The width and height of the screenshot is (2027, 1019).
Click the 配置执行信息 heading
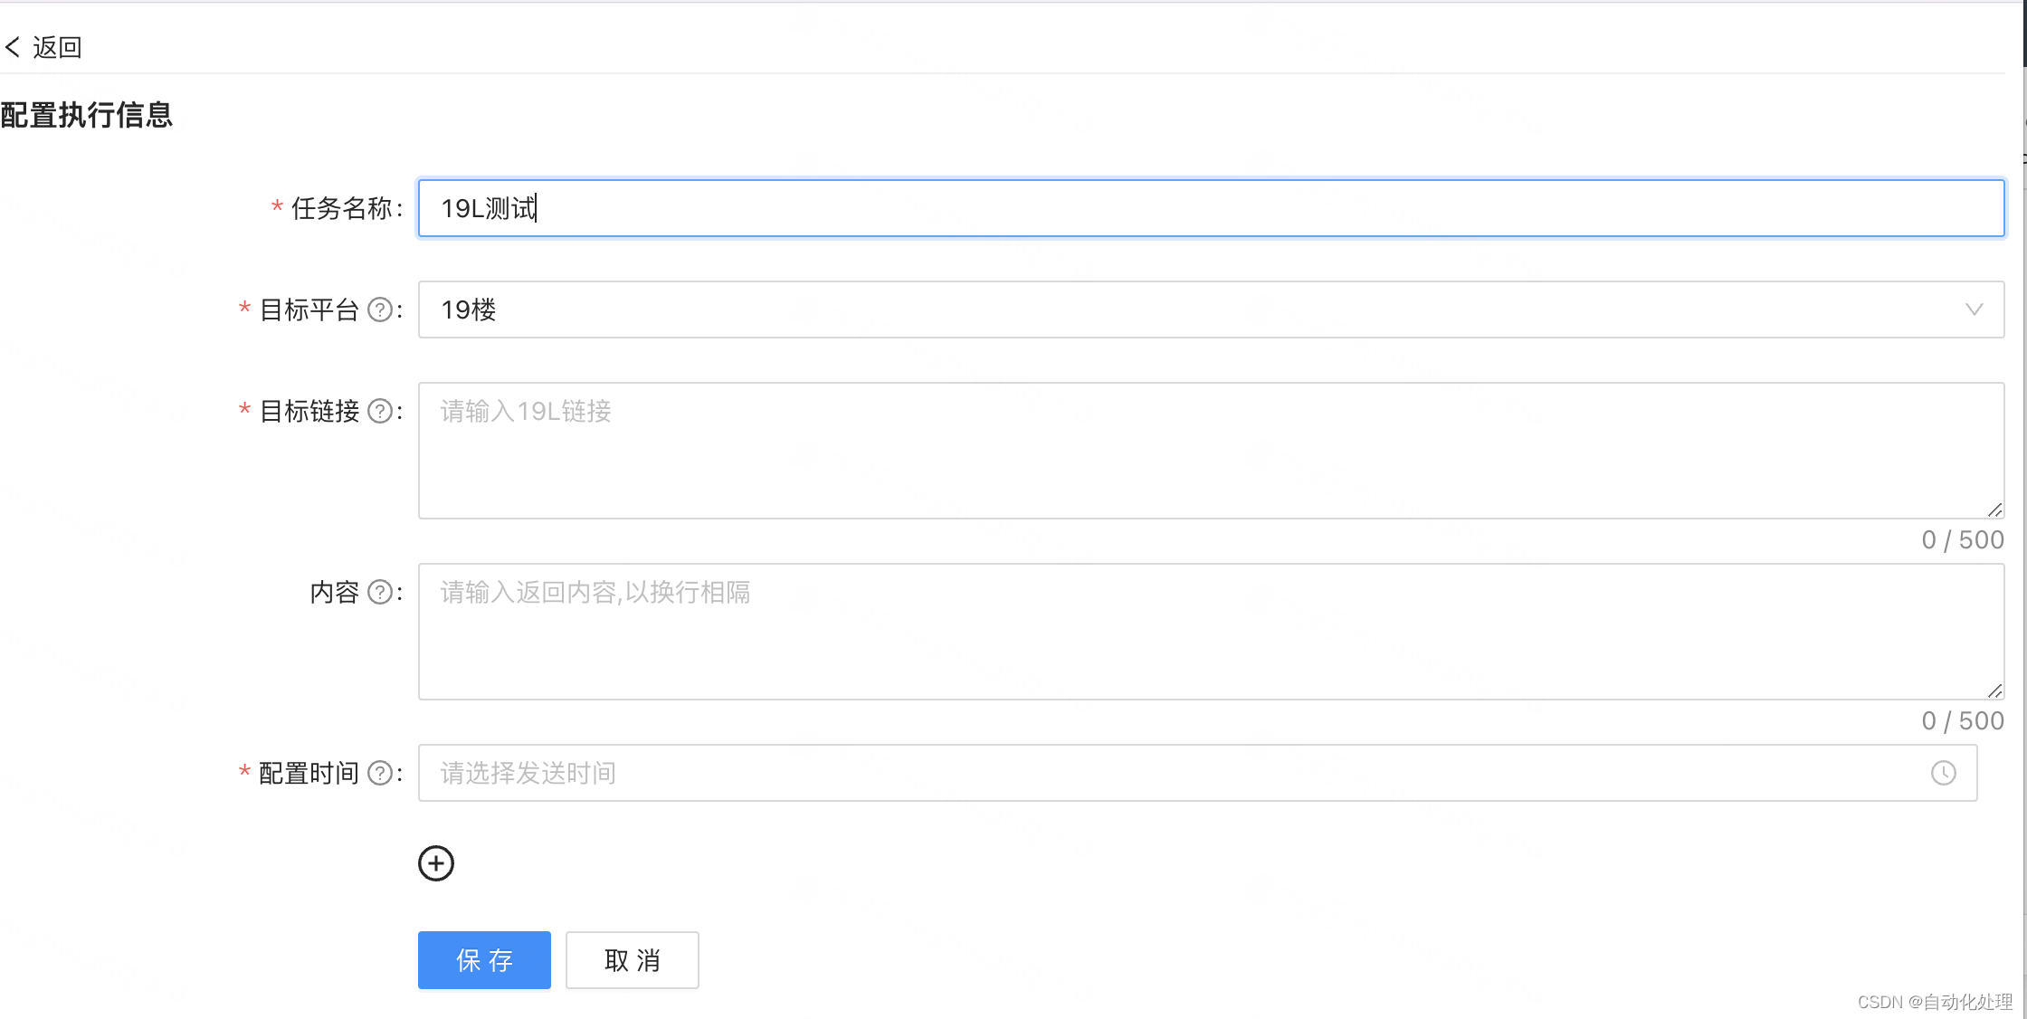[x=87, y=115]
